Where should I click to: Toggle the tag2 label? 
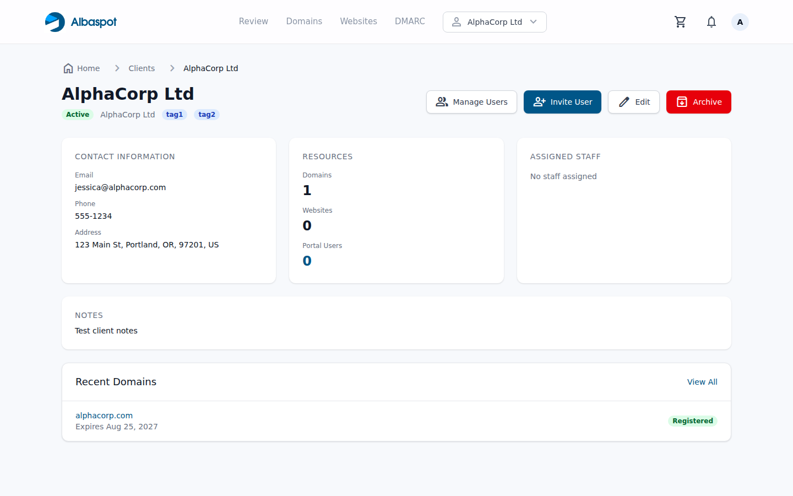pyautogui.click(x=207, y=114)
